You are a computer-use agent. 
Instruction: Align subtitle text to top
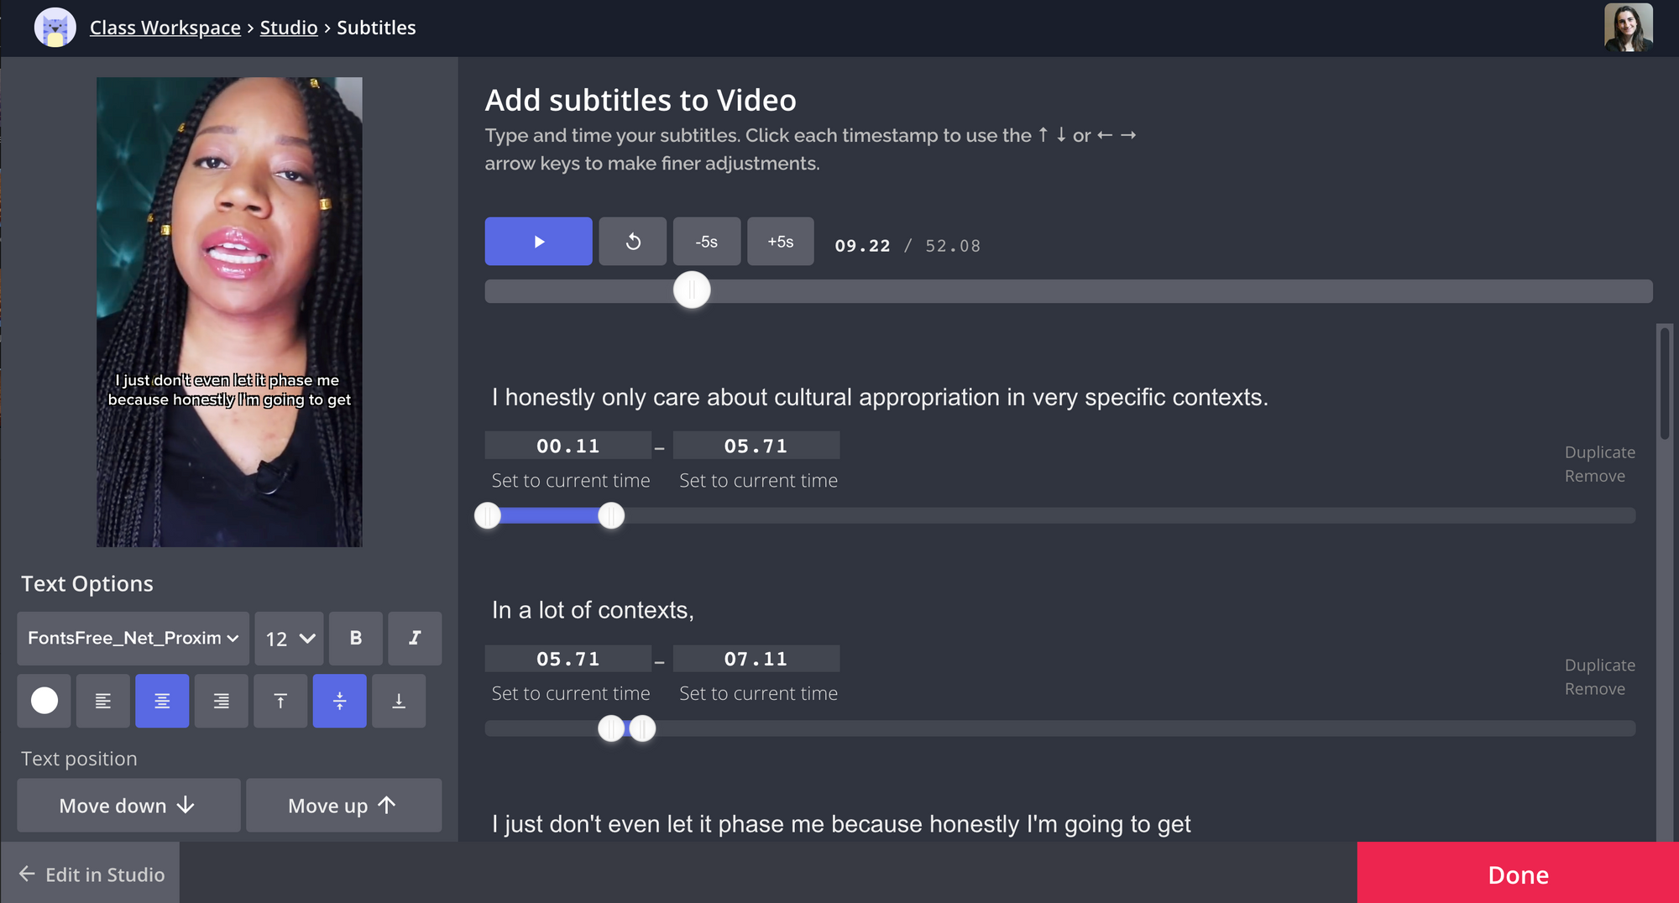[280, 701]
